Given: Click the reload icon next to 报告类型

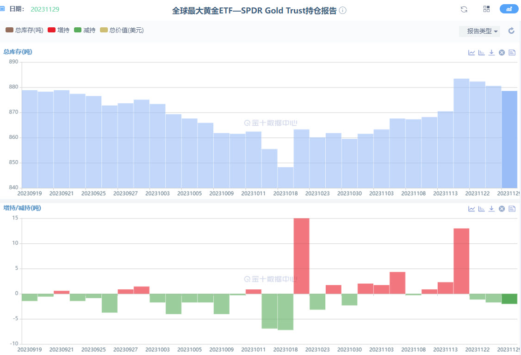Looking at the screenshot, I should click(511, 31).
